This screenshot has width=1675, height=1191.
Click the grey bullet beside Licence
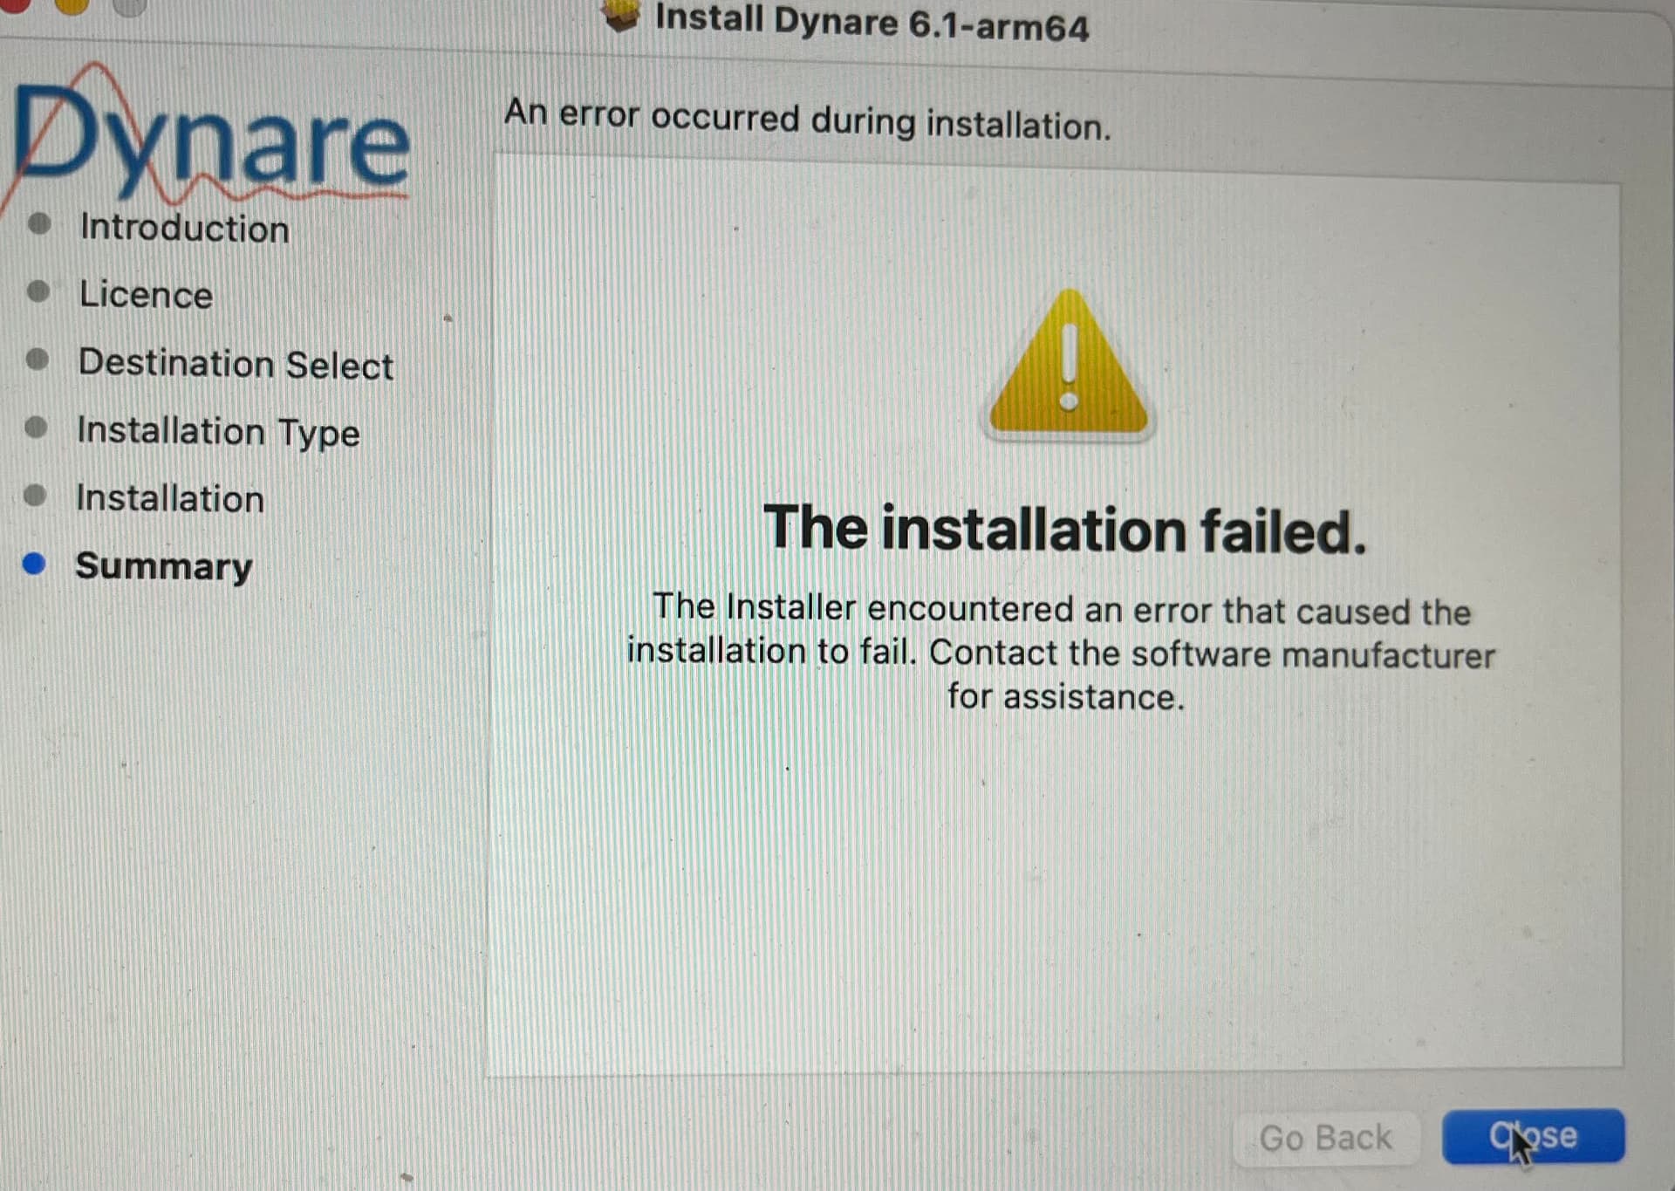coord(38,291)
